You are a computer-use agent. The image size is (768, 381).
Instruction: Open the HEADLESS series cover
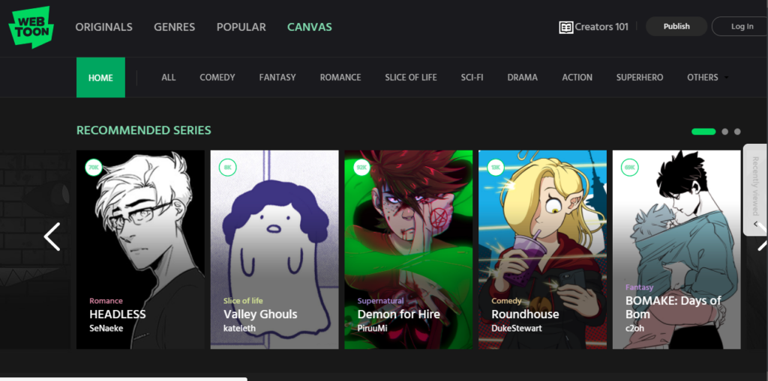pos(140,249)
